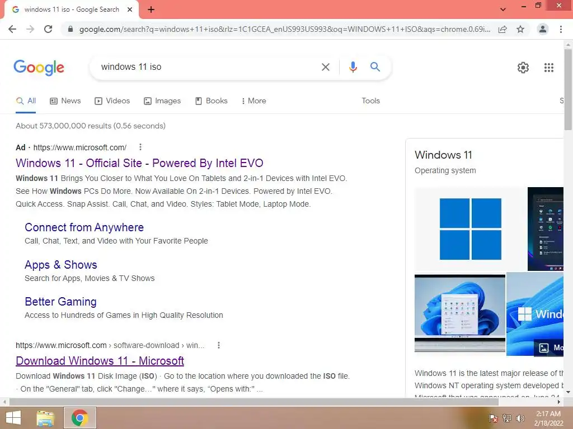Open File Explorer from the taskbar
This screenshot has width=573, height=429.
coord(46,418)
